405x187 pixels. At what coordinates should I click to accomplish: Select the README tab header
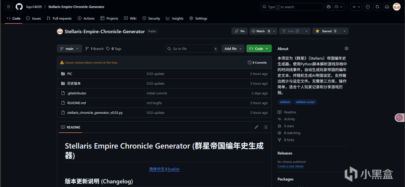click(71, 127)
